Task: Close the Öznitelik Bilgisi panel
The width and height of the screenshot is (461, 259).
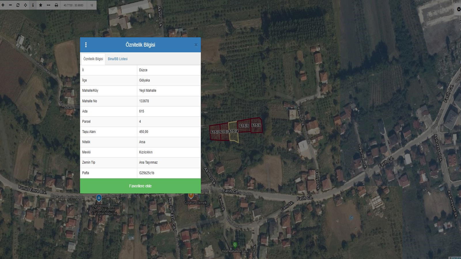Action: tap(196, 45)
